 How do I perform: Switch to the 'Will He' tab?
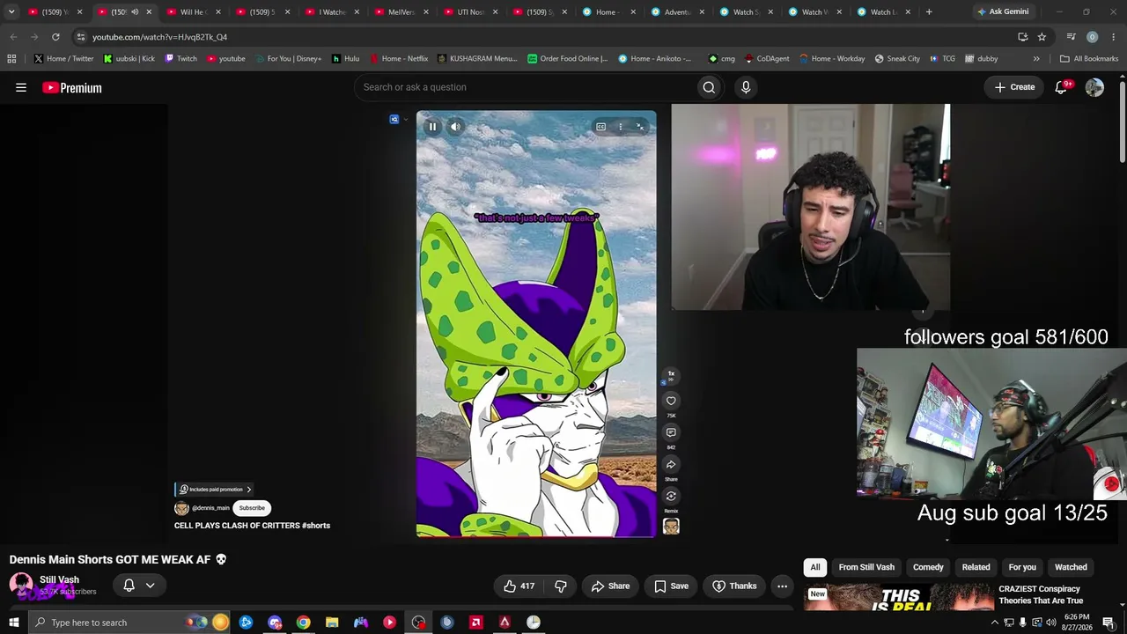(x=192, y=11)
